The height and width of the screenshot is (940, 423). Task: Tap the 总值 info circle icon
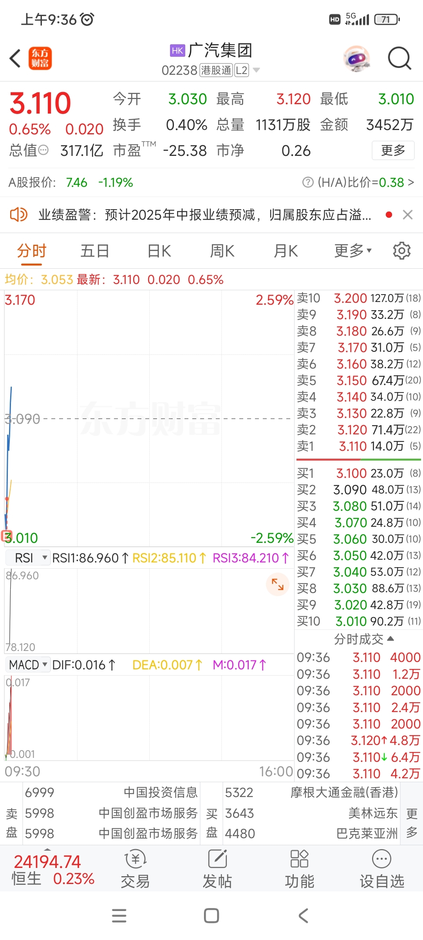click(x=43, y=150)
